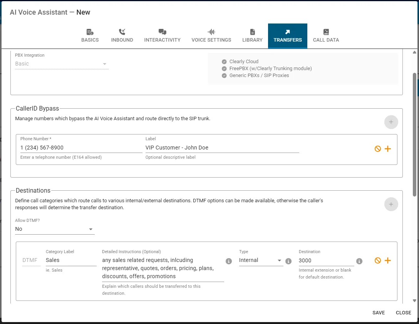
Task: Click the Destinations section heading
Action: pos(33,190)
